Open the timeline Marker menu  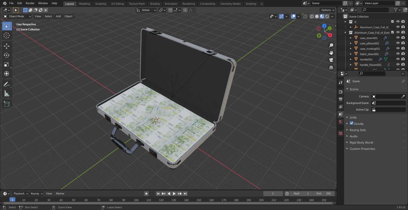click(60, 194)
